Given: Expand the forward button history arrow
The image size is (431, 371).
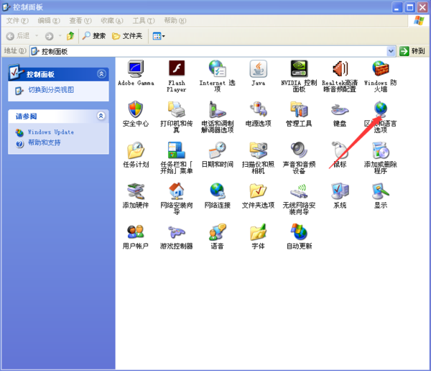Looking at the screenshot, I should click(60, 36).
